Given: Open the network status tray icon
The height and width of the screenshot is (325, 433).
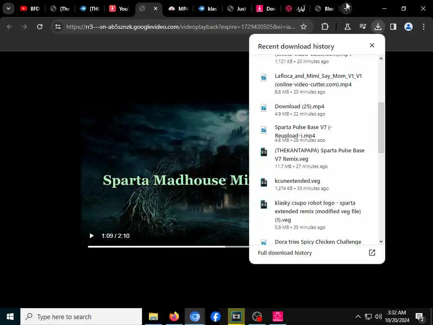Looking at the screenshot, I should [x=368, y=317].
